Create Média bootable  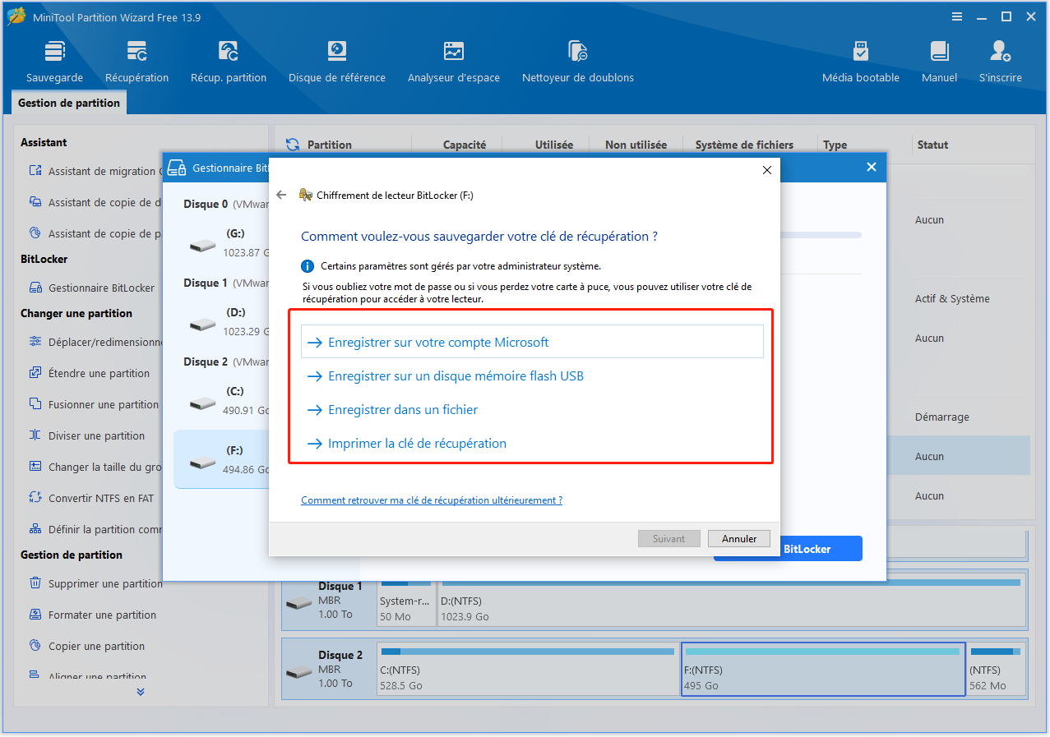[x=861, y=62]
